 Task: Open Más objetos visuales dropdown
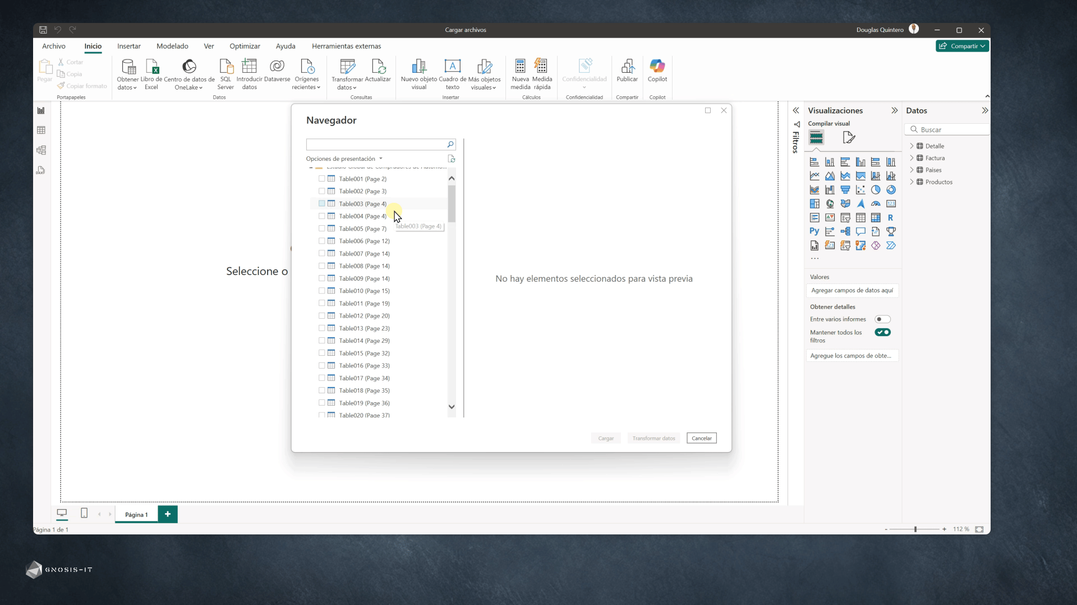coord(484,83)
